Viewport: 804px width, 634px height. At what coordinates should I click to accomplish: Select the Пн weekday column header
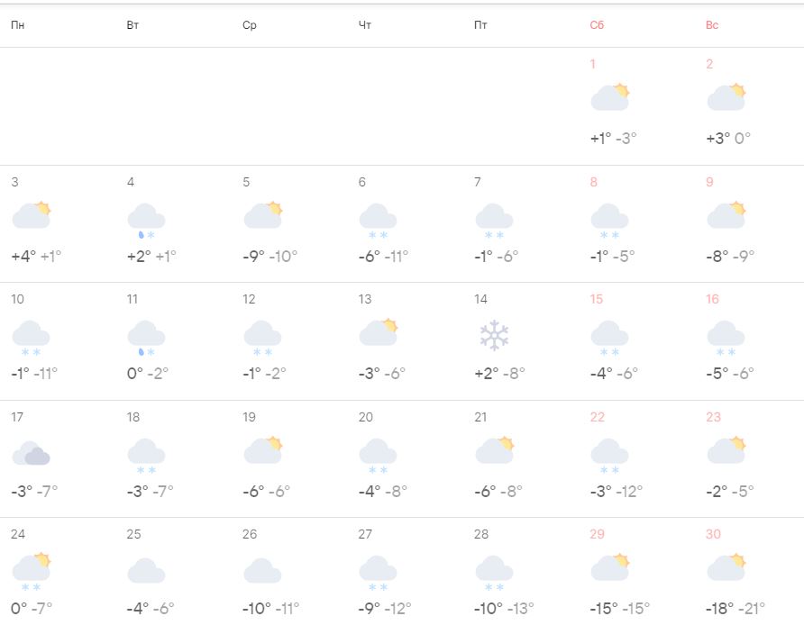(18, 25)
